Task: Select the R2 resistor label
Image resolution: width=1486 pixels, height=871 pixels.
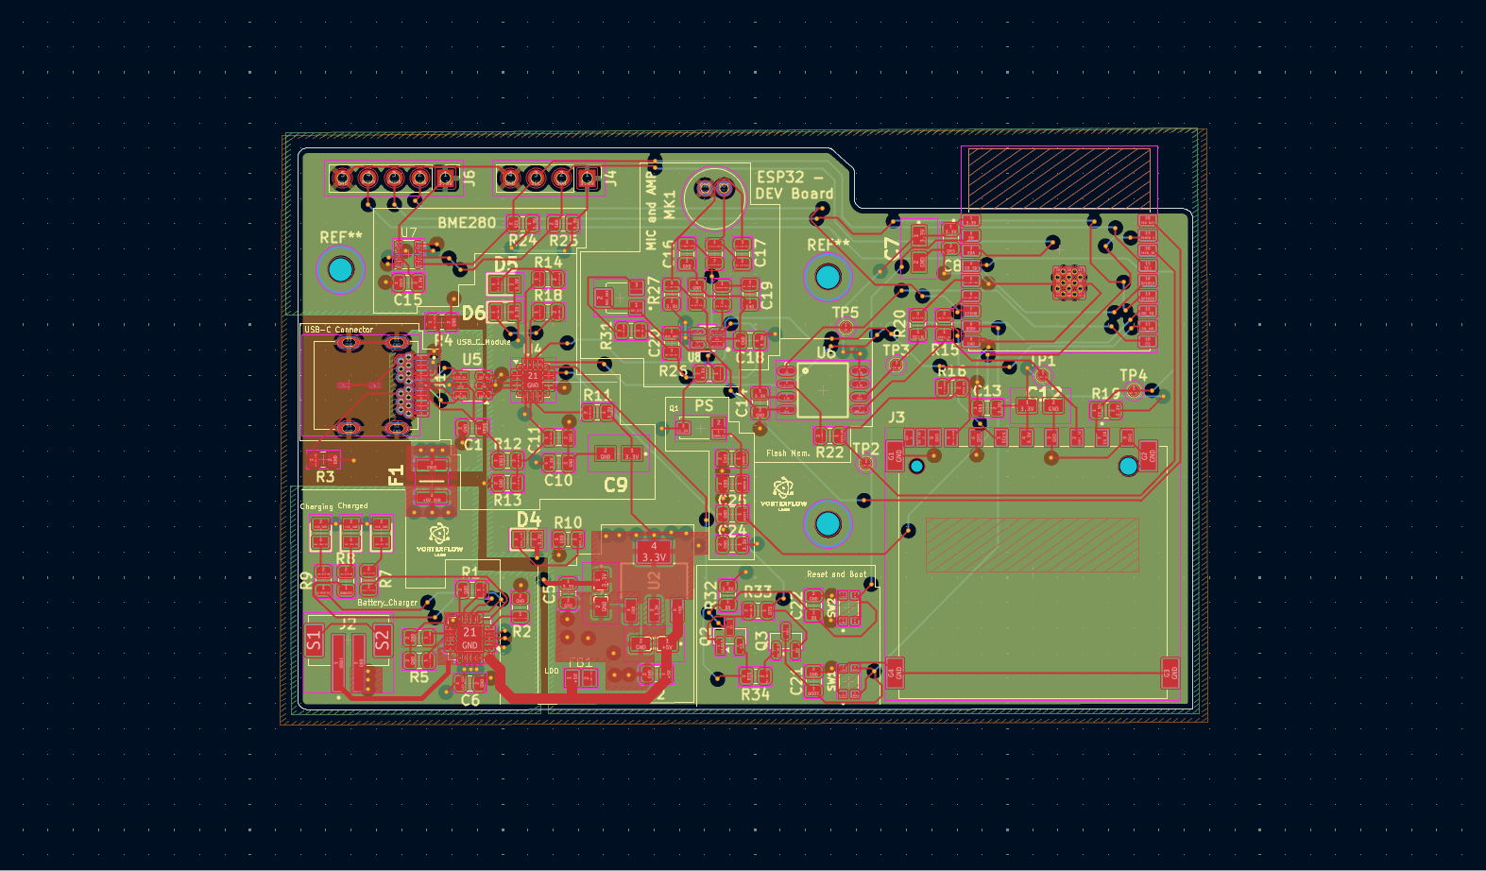Action: [x=521, y=631]
